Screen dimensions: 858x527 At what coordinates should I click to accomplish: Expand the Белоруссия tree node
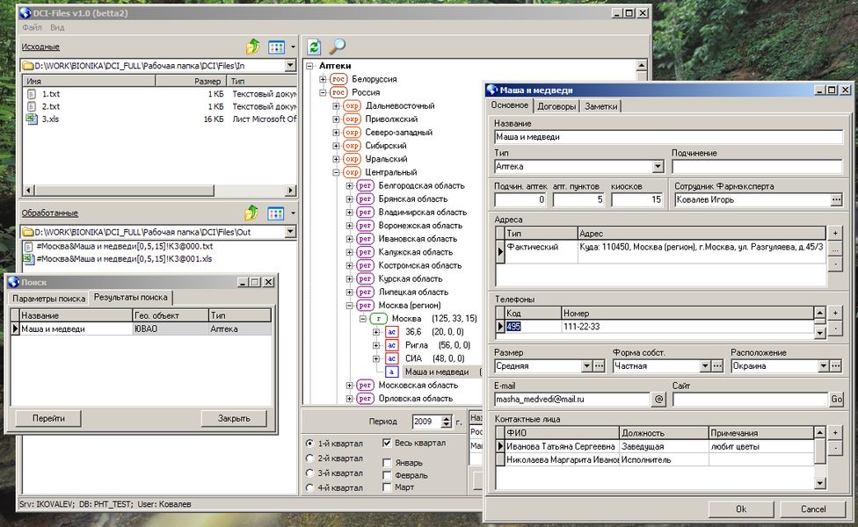click(324, 79)
